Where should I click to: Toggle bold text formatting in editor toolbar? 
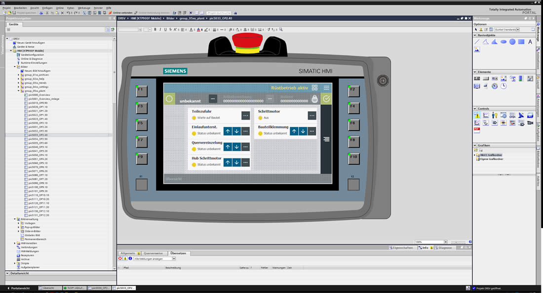click(155, 30)
